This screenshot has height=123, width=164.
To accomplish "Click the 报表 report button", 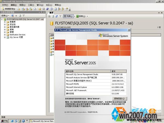I will [81, 16].
